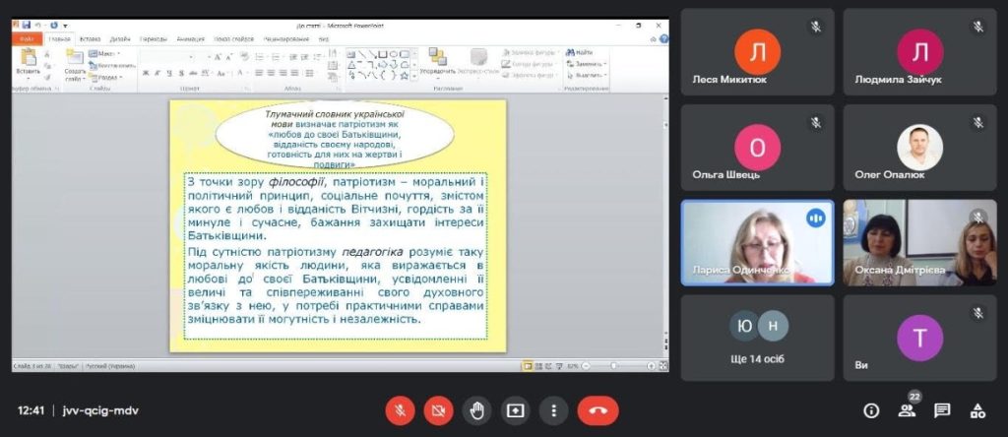Open the Вставка ribbon tab
Image resolution: width=1008 pixels, height=437 pixels.
(91, 38)
